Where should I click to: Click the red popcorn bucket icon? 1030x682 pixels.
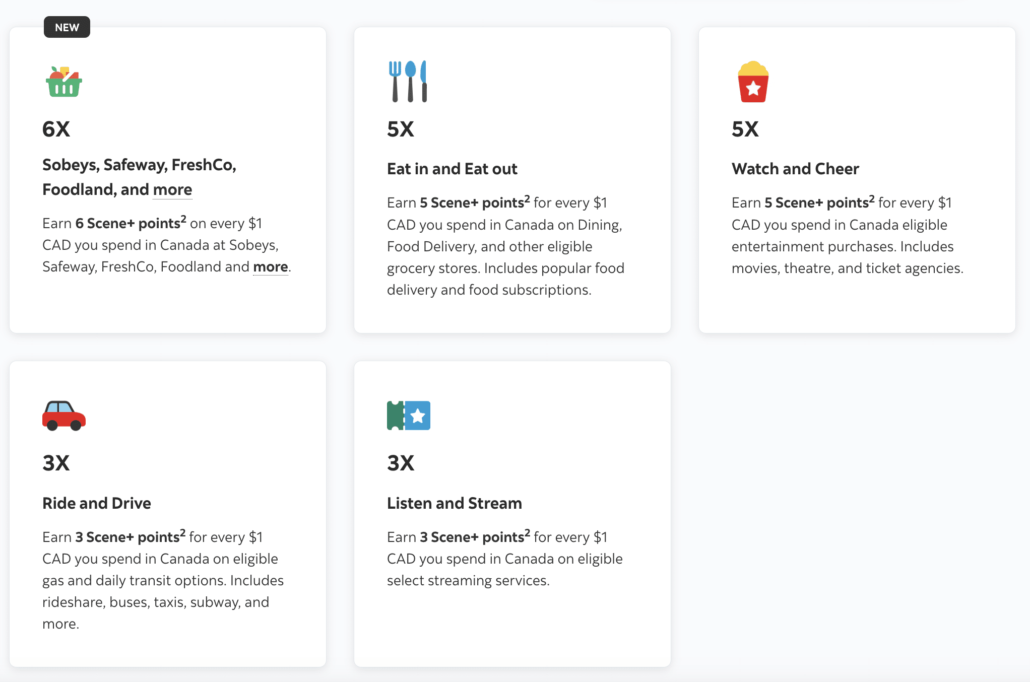pos(753,82)
